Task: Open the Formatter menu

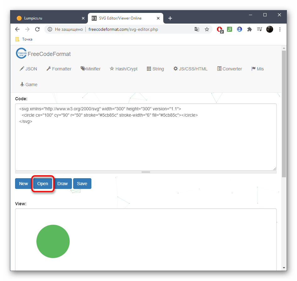Action: click(59, 69)
